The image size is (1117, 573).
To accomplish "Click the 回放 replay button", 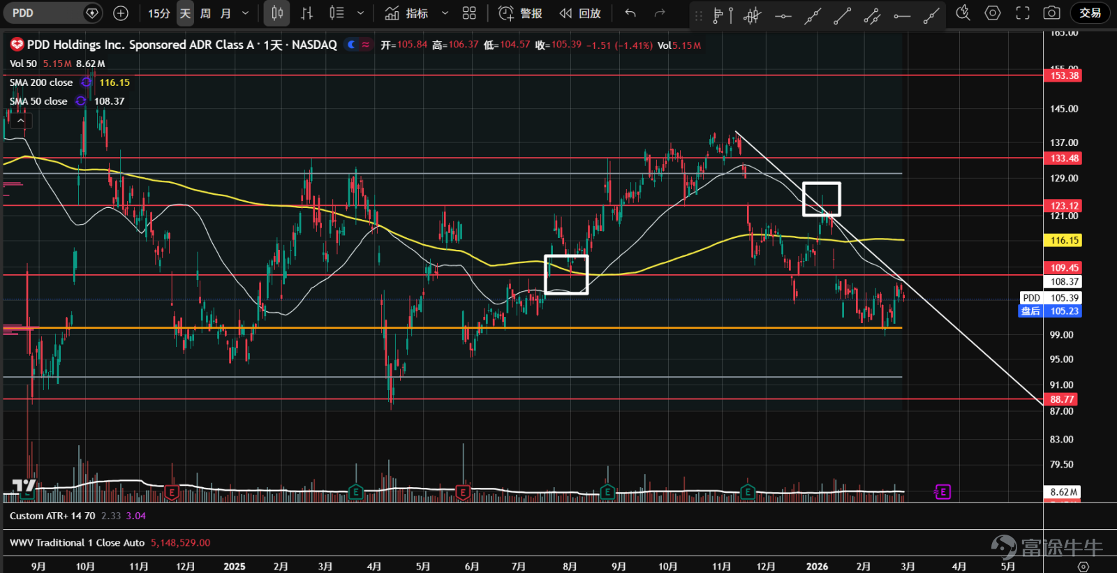I will click(581, 13).
